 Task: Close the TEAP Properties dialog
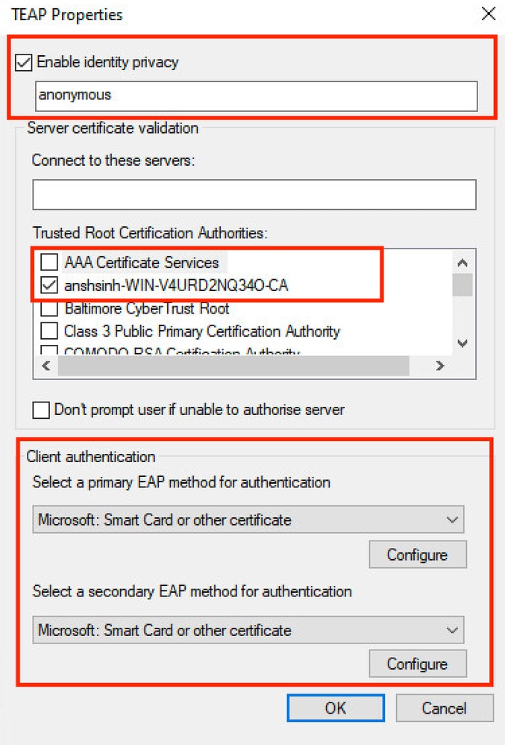pos(488,14)
